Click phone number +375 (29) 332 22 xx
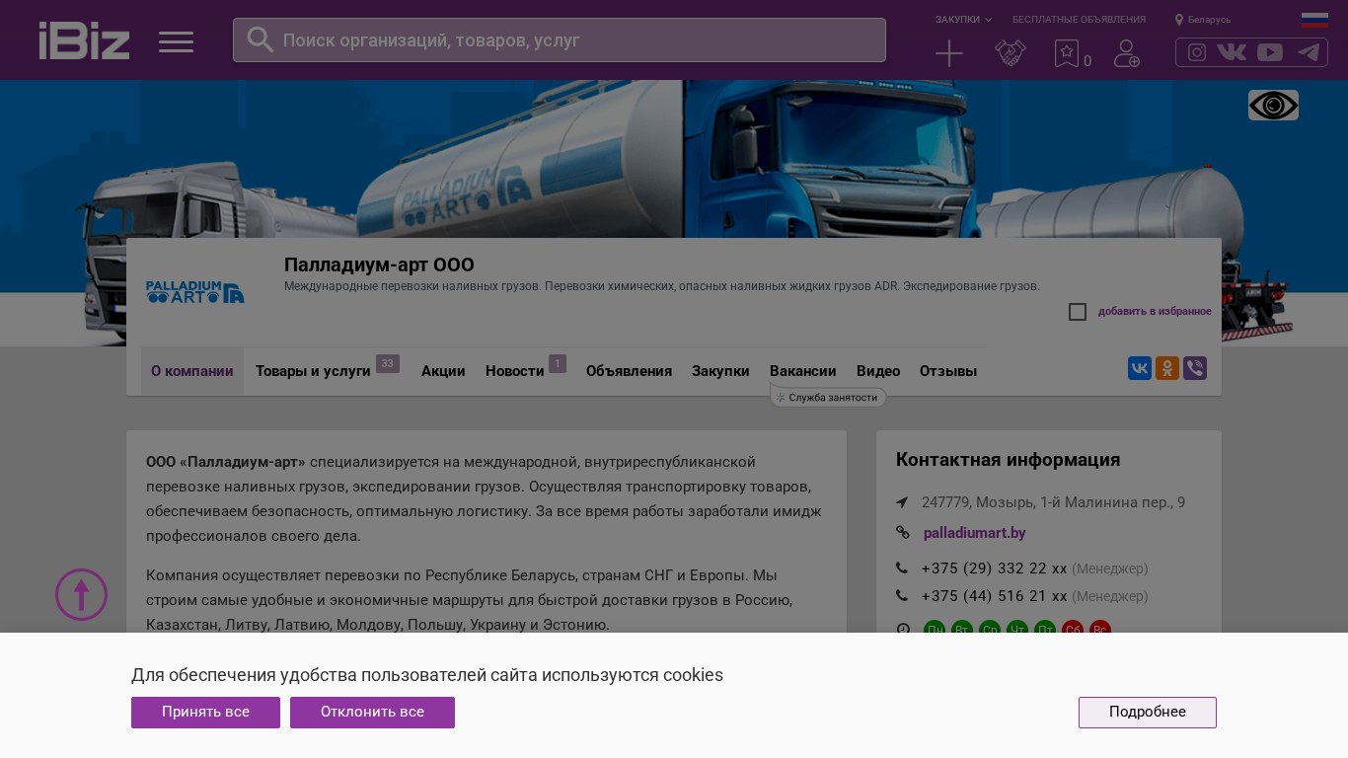This screenshot has height=758, width=1348. coord(995,568)
